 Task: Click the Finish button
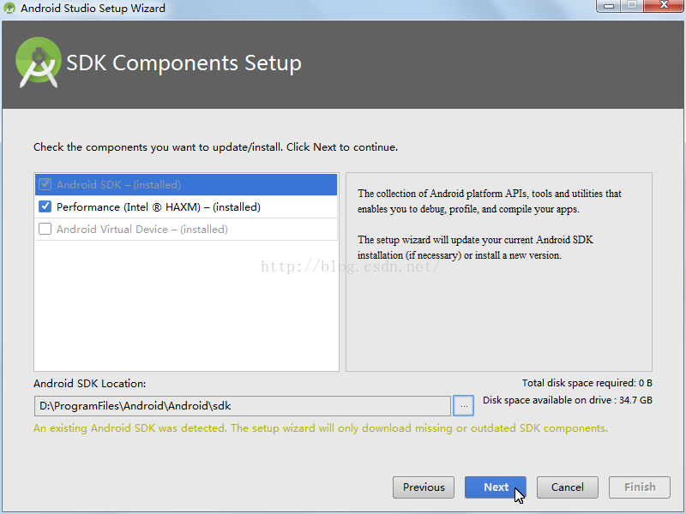click(x=640, y=487)
